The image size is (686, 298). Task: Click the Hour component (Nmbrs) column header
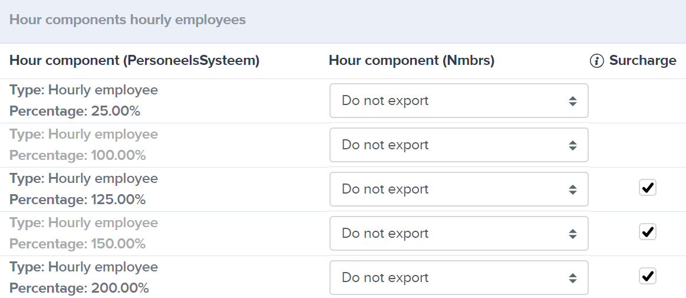[412, 61]
